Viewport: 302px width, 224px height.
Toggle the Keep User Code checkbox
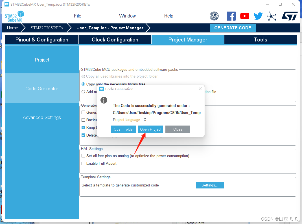pos(83,128)
